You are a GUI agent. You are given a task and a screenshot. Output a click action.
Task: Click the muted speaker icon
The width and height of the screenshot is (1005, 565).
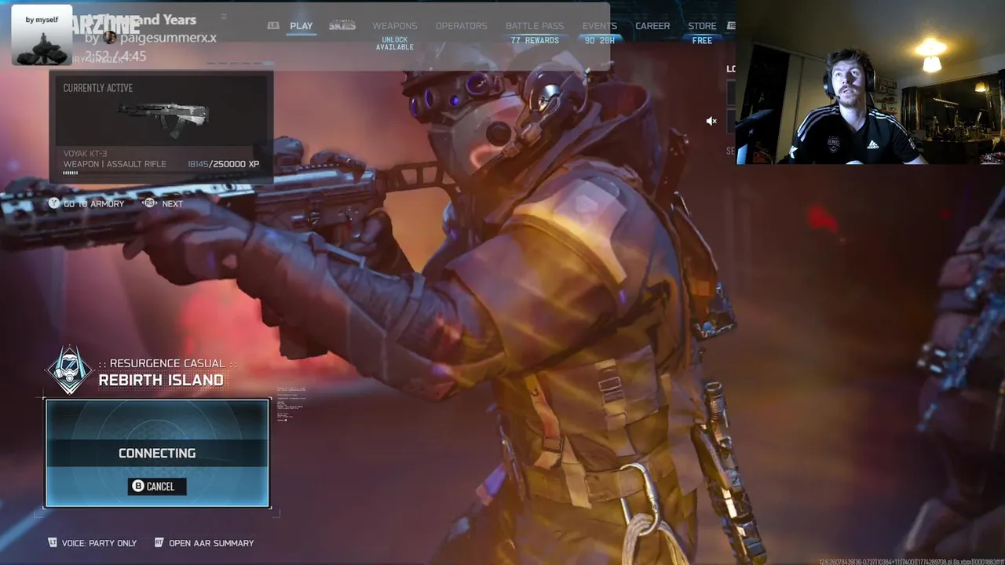coord(711,121)
